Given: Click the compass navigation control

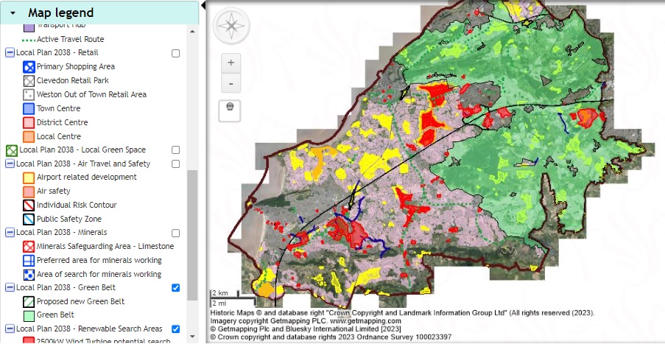Looking at the screenshot, I should click(x=231, y=27).
